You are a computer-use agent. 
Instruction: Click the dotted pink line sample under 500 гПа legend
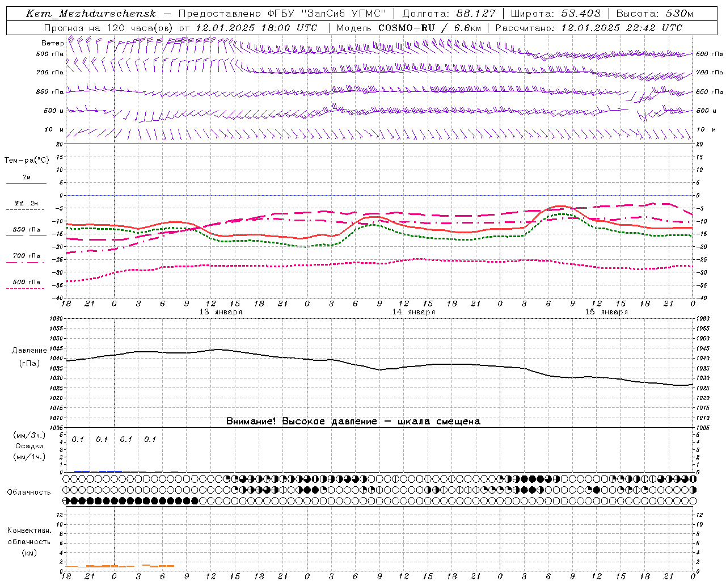(x=26, y=288)
